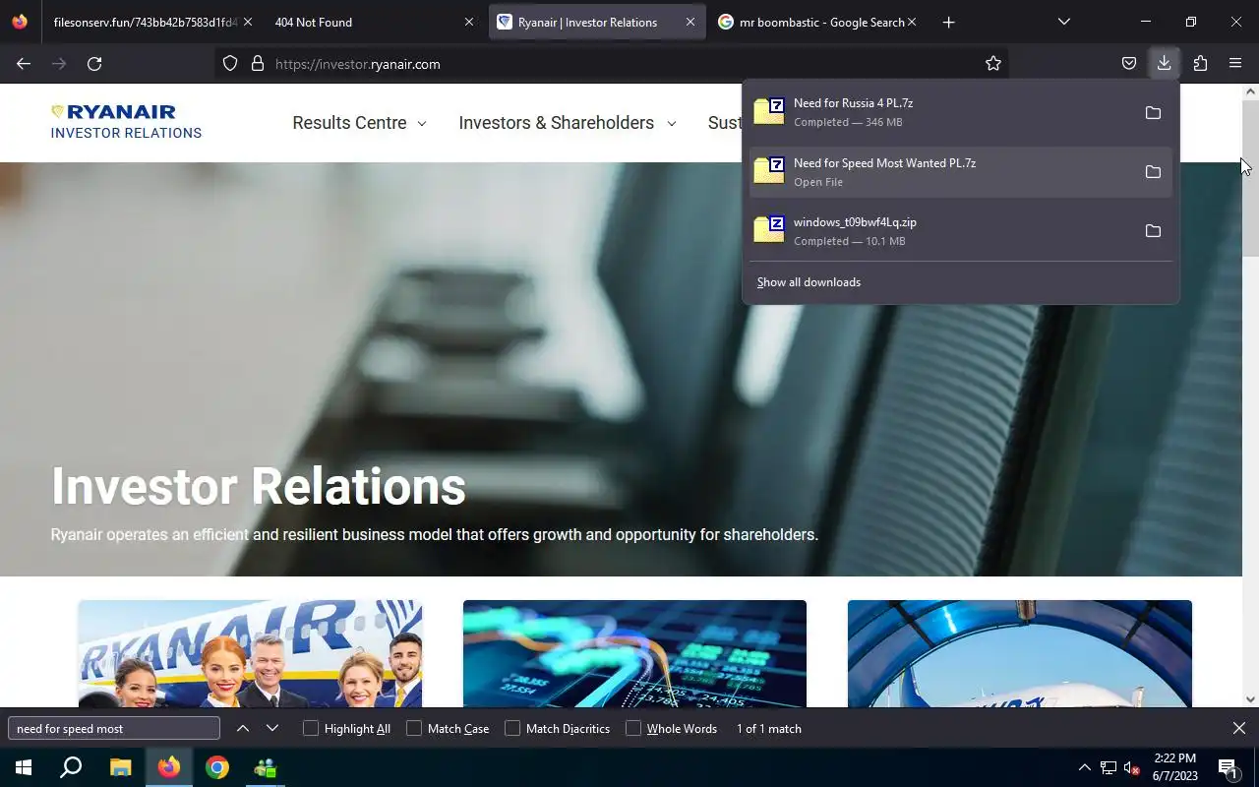The height and width of the screenshot is (787, 1259).
Task: Click the windows_t09bwf4Lq.zip file icon
Action: click(x=769, y=230)
